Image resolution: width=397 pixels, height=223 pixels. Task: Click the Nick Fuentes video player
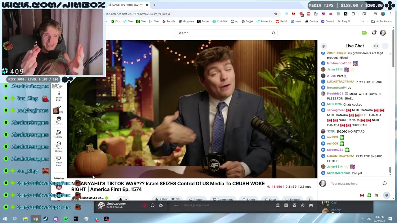point(193,109)
